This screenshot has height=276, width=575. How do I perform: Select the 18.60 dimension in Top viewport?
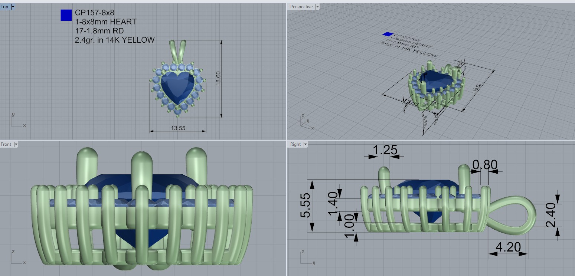coord(218,79)
